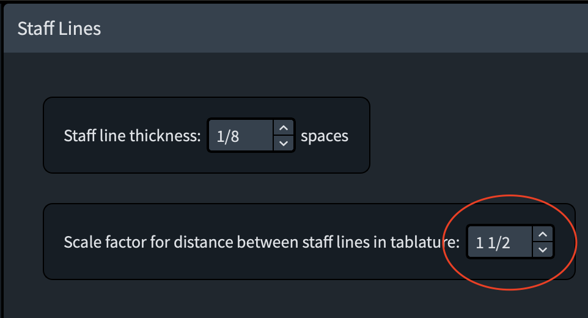Screen dimensions: 588x318
Task: Focus the Staff line thickness input field
Action: 240,135
